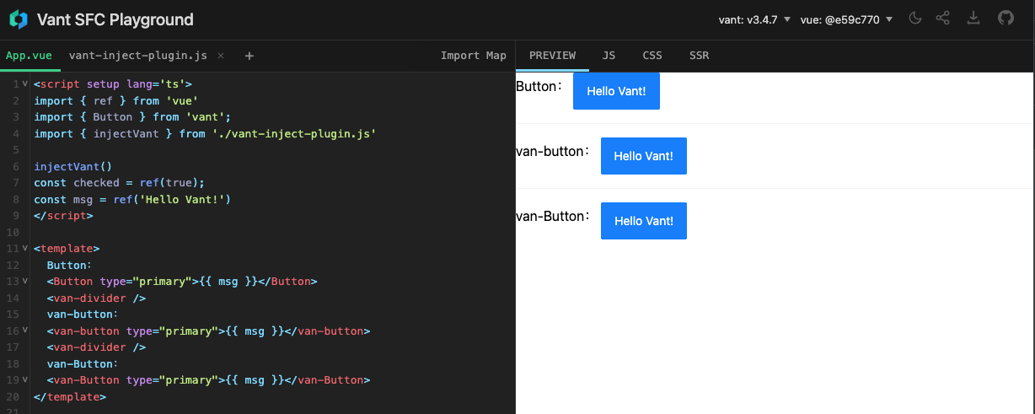Viewport: 1035px width, 414px height.
Task: Open the vue version dropdown
Action: pyautogui.click(x=845, y=19)
